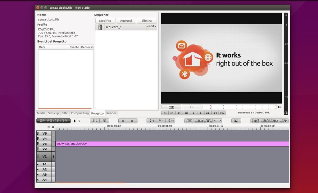The width and height of the screenshot is (318, 193).
Task: Click the zoom-to-fit project length icon
Action: coord(171,121)
